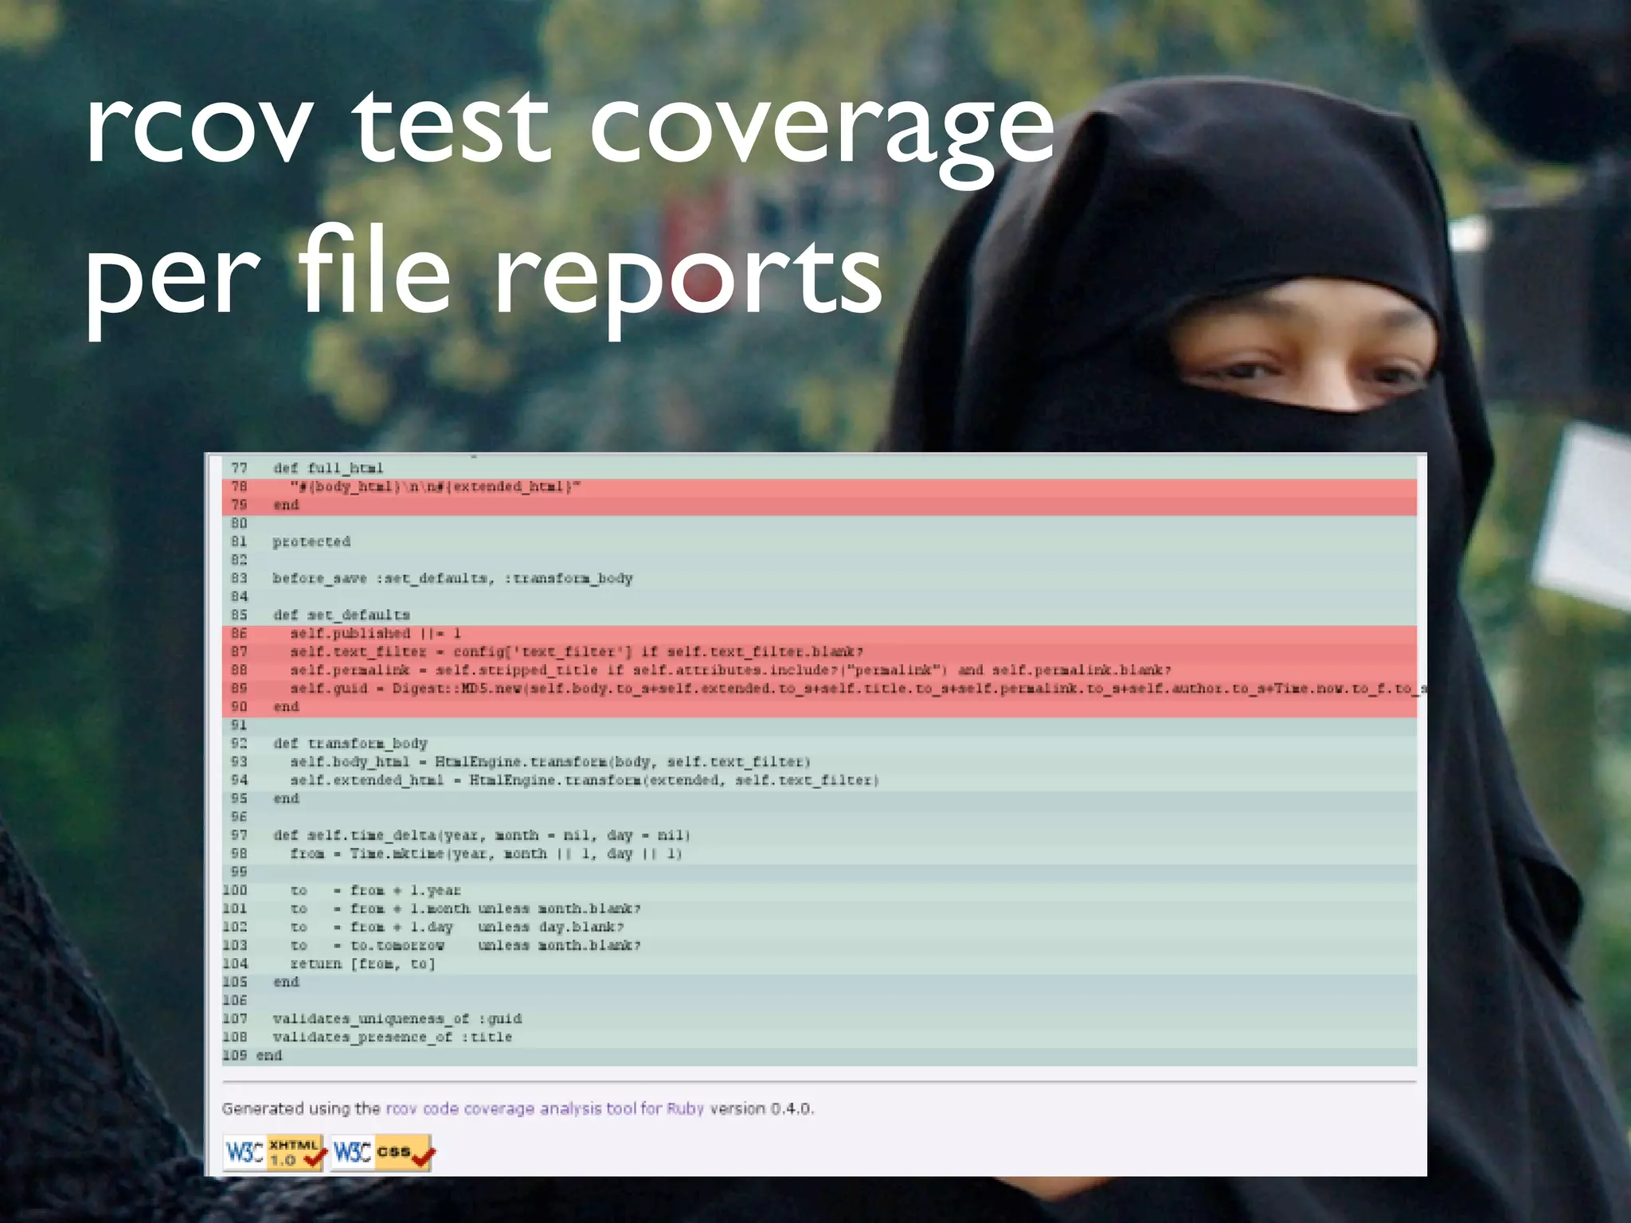Click validates_uniqueness_of :guid line 107

click(x=397, y=1018)
